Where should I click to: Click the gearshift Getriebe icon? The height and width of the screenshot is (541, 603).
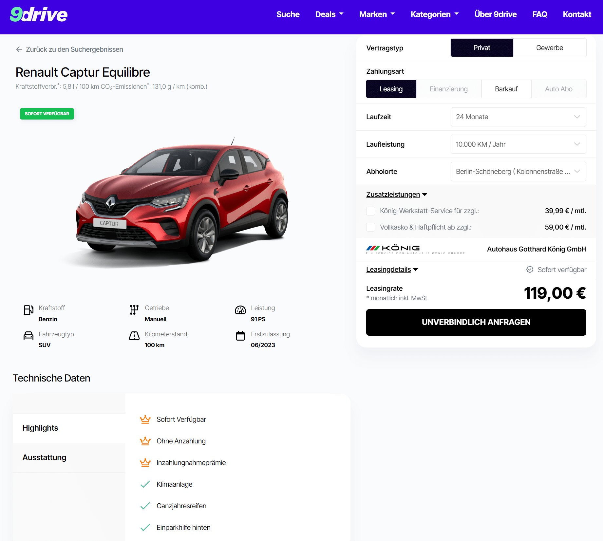pos(134,309)
